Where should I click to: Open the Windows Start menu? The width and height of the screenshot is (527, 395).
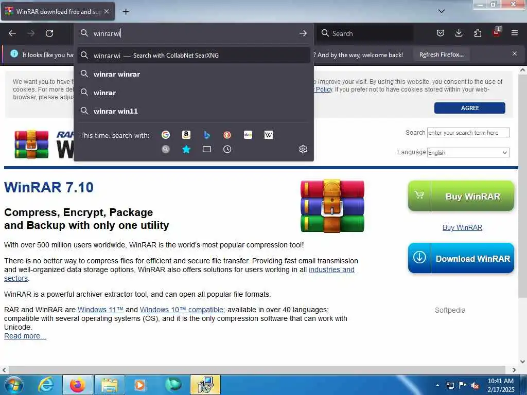(13, 385)
